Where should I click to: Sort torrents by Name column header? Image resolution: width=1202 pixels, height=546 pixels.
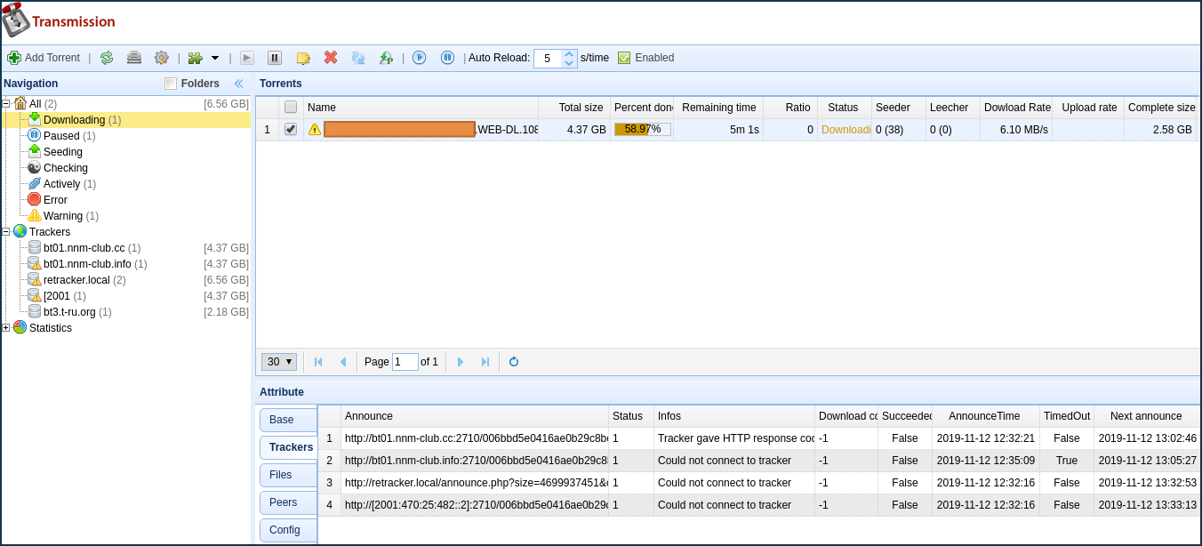tap(421, 108)
